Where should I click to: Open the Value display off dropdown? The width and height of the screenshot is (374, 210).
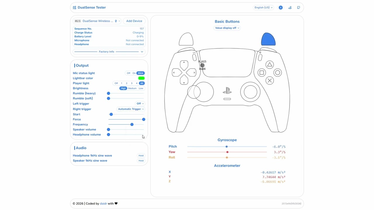click(227, 28)
